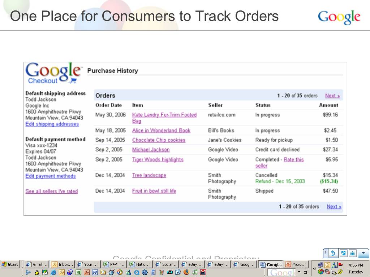Click the red flag icon in system tray
This screenshot has width=370, height=277.
coord(340,264)
